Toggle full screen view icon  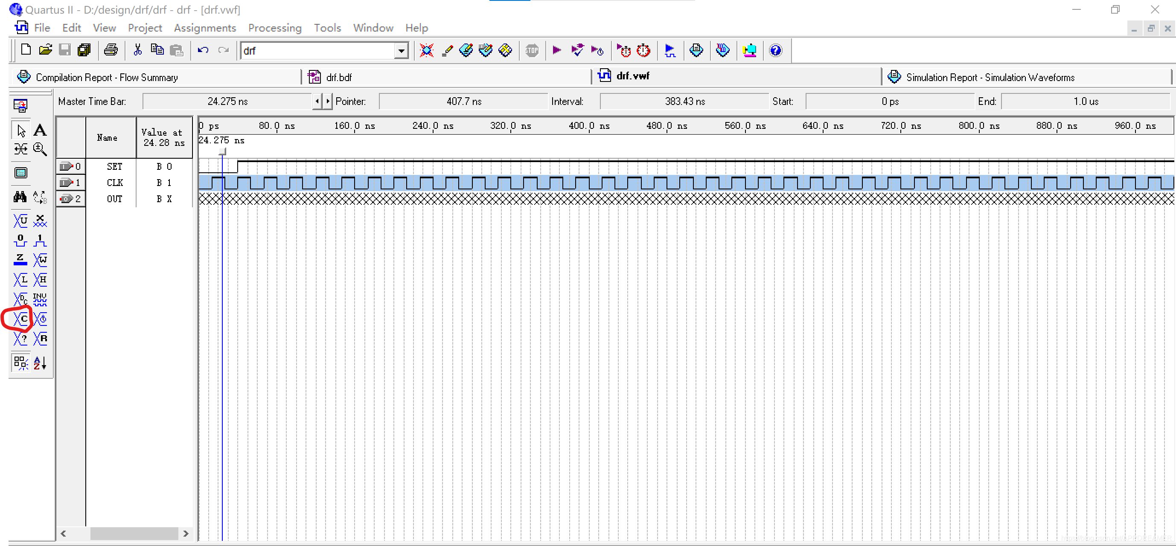(20, 173)
